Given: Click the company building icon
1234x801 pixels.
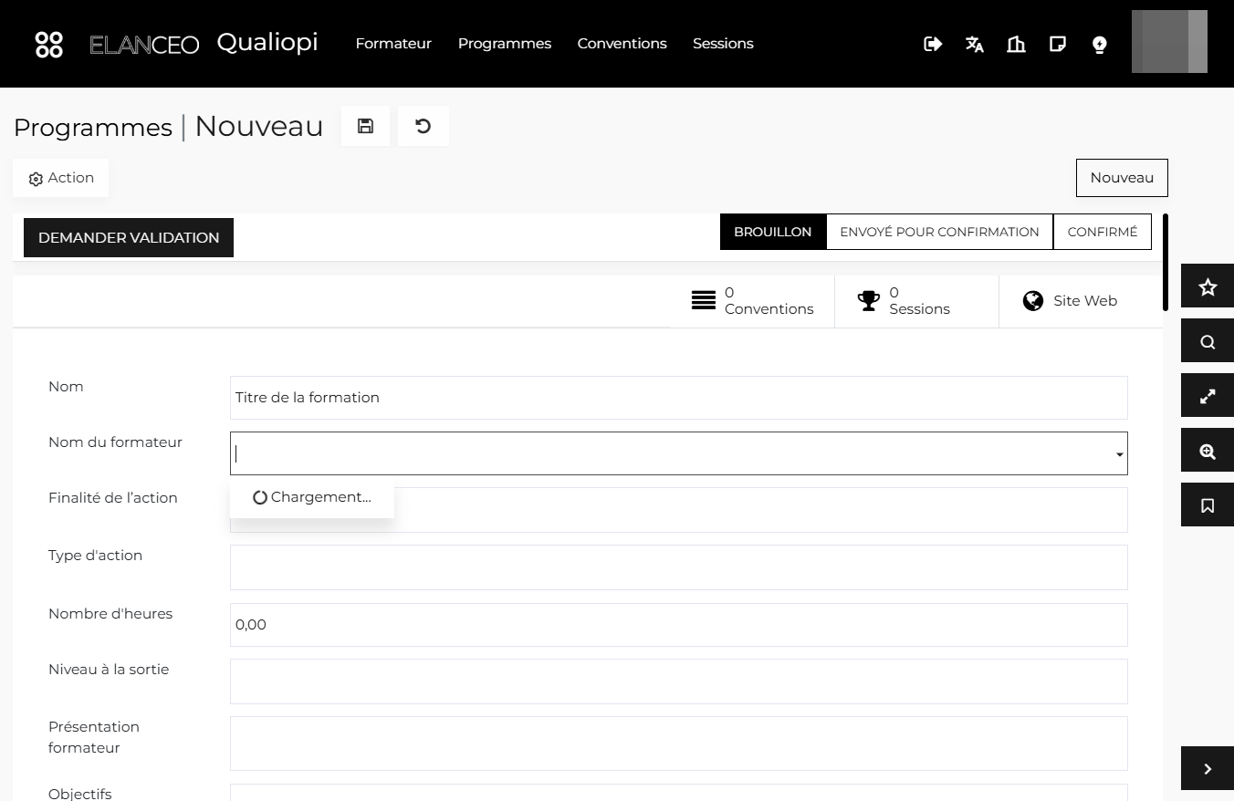Looking at the screenshot, I should coord(1016,44).
